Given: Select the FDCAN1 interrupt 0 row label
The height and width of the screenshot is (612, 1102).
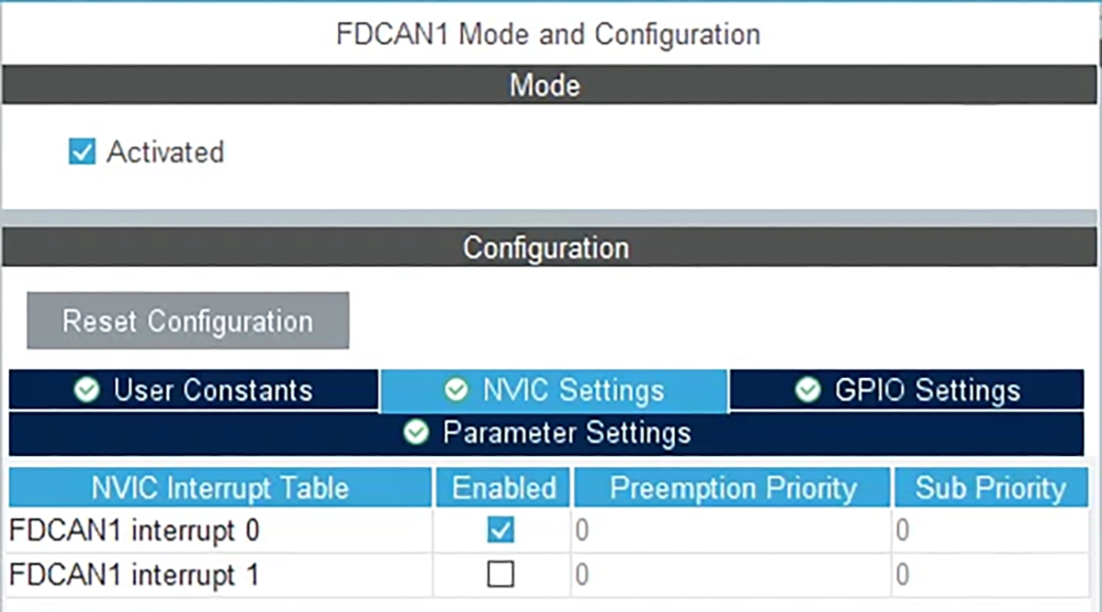Looking at the screenshot, I should (134, 531).
